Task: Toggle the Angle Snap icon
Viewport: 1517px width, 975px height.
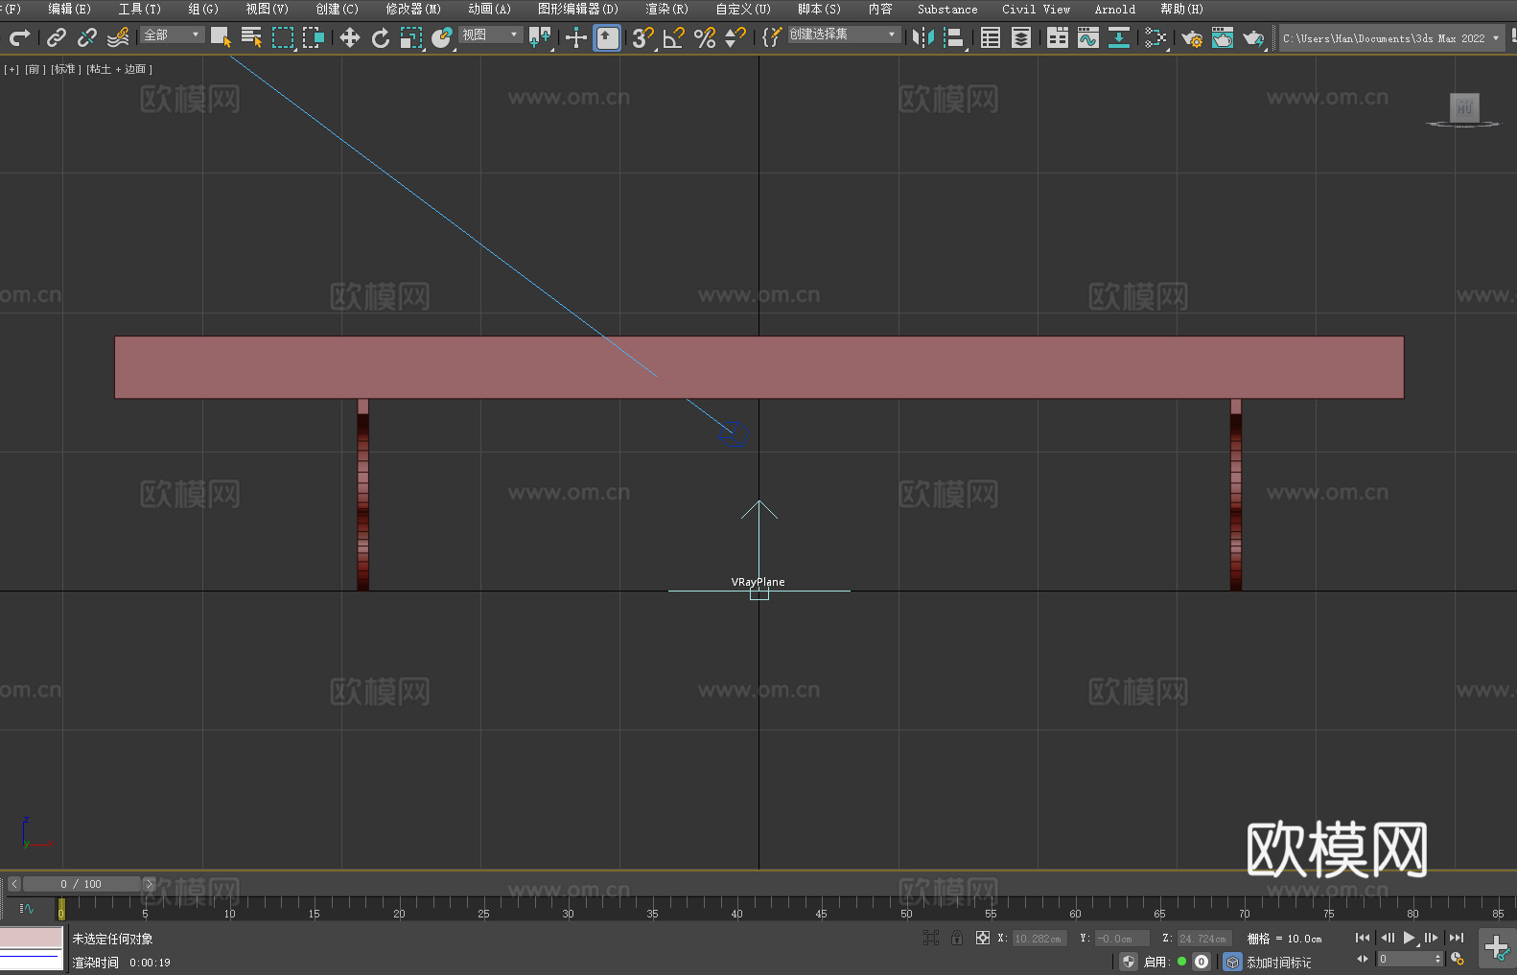Action: point(673,37)
